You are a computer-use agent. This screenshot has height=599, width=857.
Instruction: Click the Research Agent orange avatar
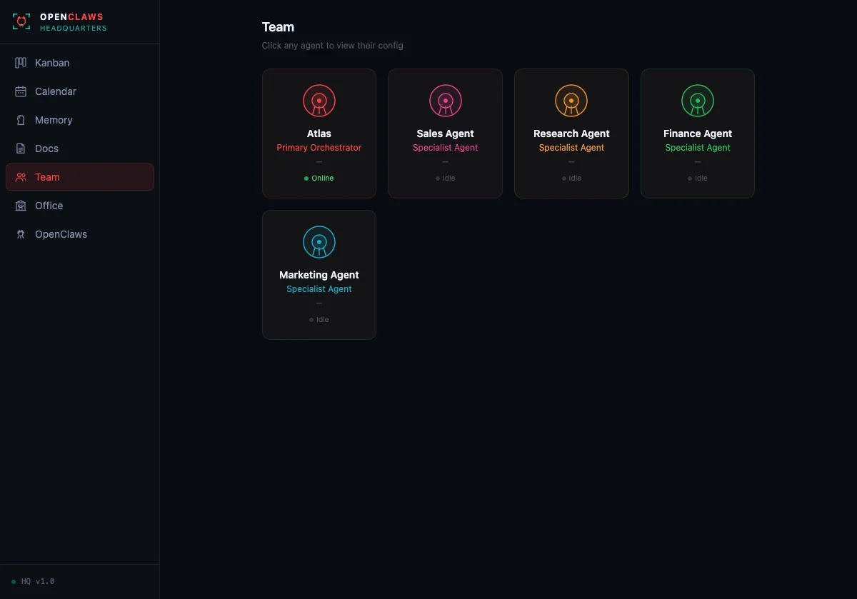(571, 101)
